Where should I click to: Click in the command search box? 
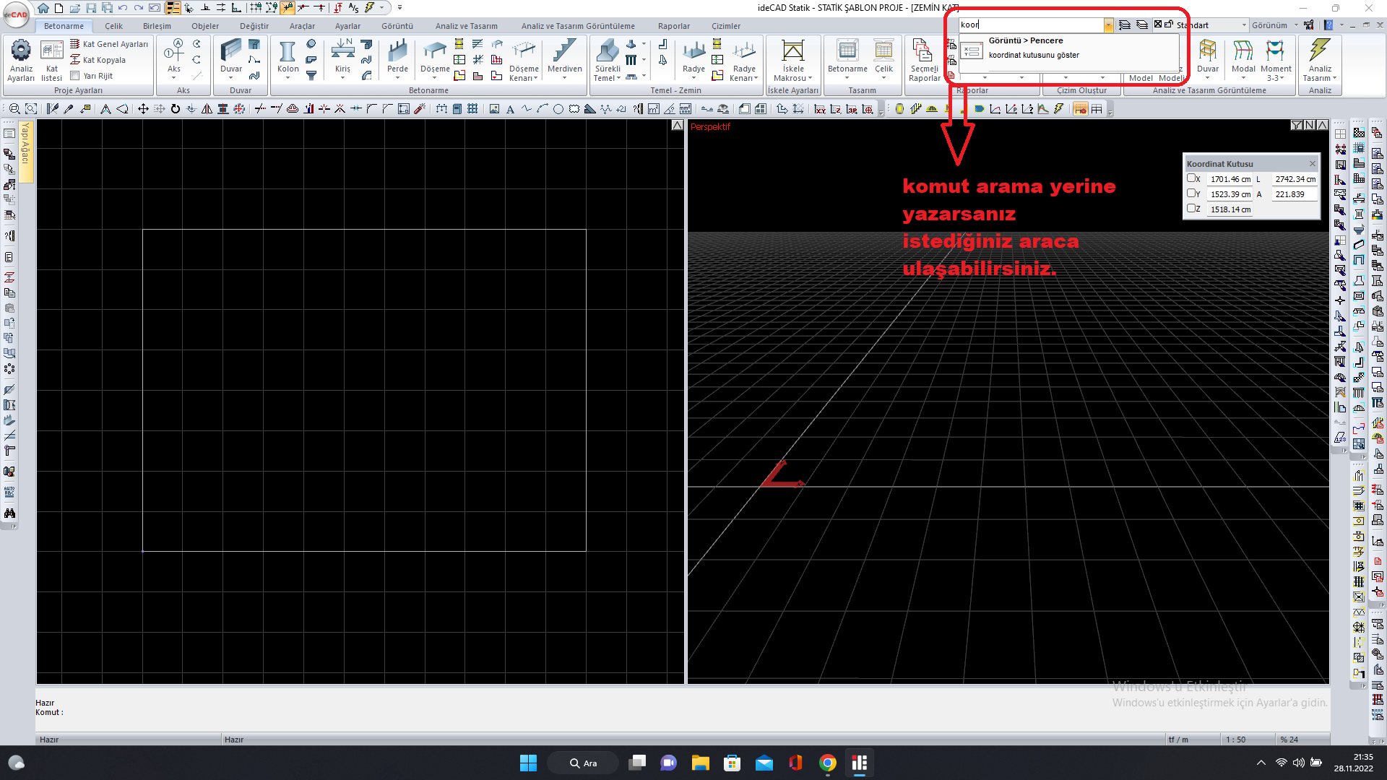coord(1031,25)
